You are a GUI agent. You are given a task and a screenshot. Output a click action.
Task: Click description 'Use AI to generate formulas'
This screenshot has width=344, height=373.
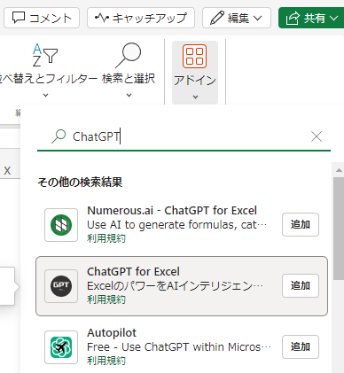[177, 225]
